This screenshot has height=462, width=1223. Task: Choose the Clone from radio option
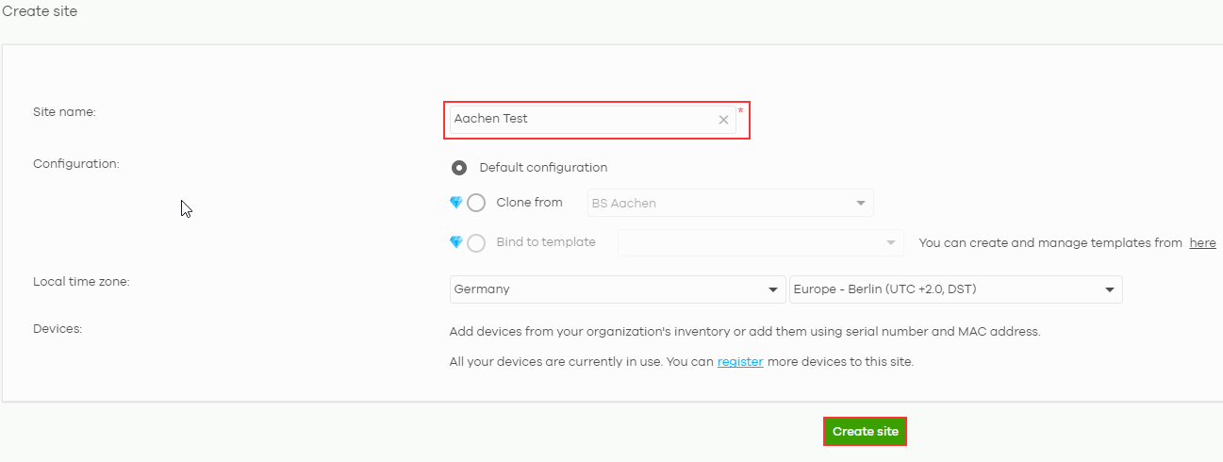pyautogui.click(x=476, y=203)
